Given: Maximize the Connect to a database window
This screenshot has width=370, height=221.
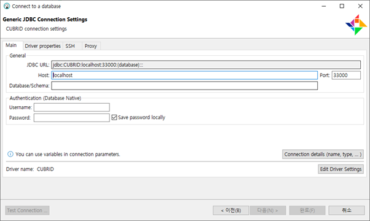Looking at the screenshot, I should click(342, 6).
